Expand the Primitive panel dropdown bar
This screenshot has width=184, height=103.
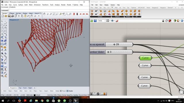click(129, 17)
